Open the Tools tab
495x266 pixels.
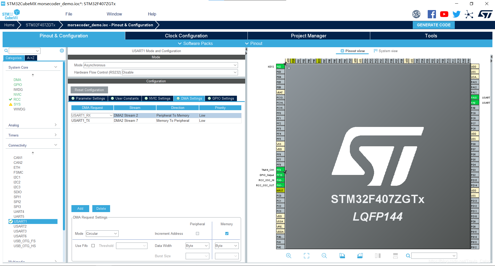pyautogui.click(x=431, y=36)
